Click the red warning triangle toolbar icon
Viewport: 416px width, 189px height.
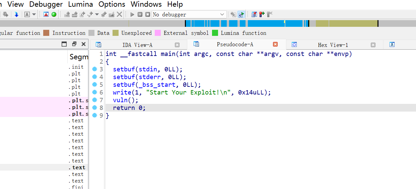click(x=46, y=14)
